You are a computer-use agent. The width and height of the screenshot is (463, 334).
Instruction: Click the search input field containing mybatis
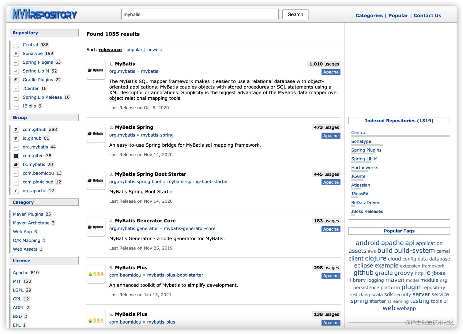pyautogui.click(x=200, y=14)
